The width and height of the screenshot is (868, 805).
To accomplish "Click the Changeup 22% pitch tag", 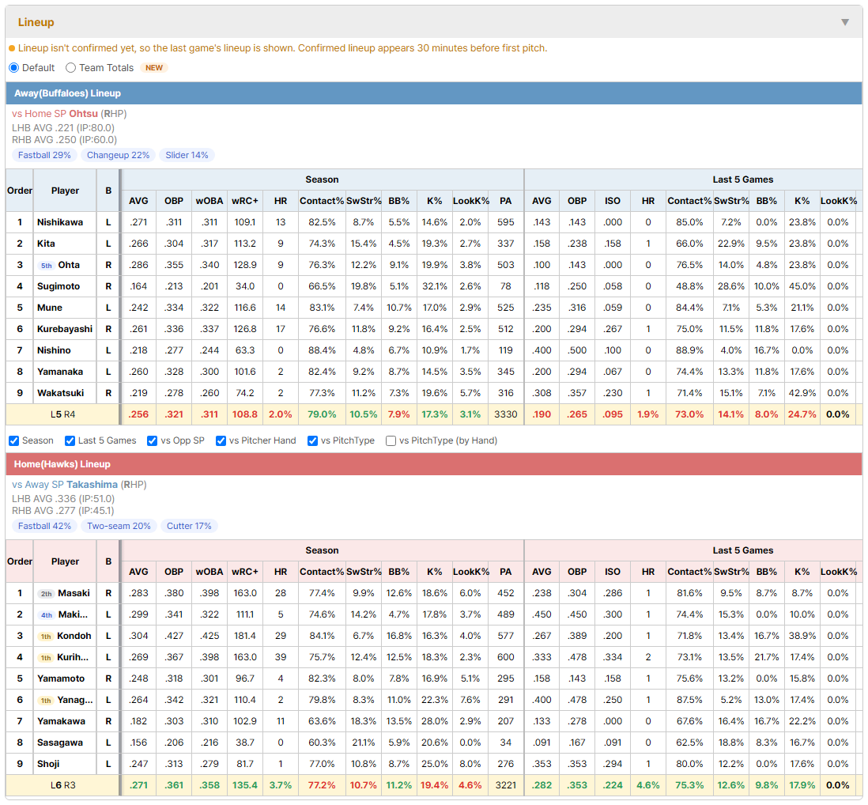I will point(118,155).
